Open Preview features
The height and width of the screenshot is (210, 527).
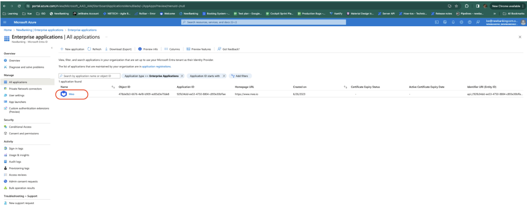tap(199, 49)
